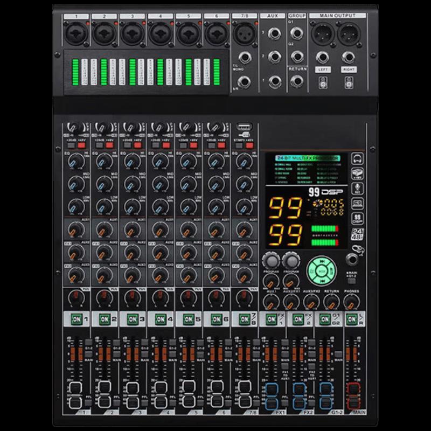The image size is (431, 431).
Task: Click the 99 DSP effects icon
Action: (357, 219)
